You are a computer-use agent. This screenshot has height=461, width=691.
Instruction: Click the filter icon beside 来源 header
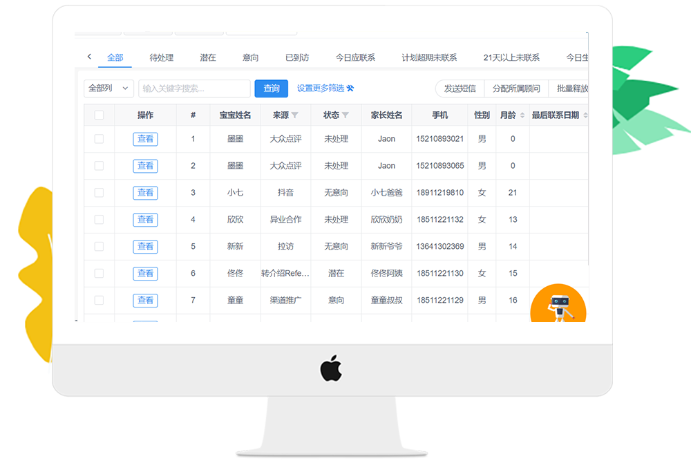coord(295,115)
